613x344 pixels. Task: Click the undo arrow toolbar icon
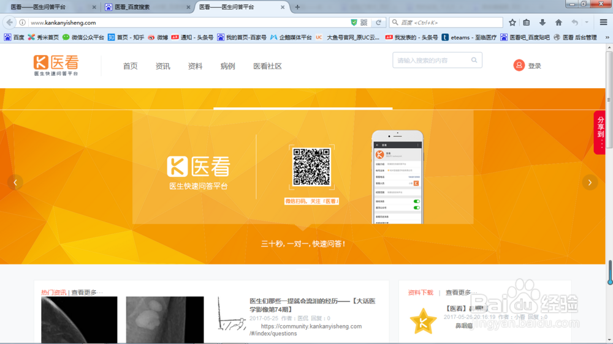(574, 23)
